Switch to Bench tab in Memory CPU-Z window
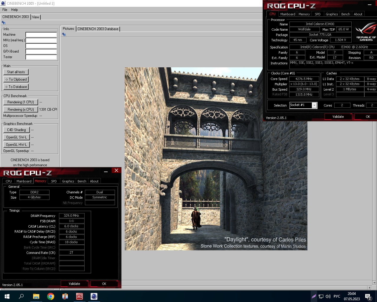The height and width of the screenshot is (302, 377). click(x=82, y=181)
